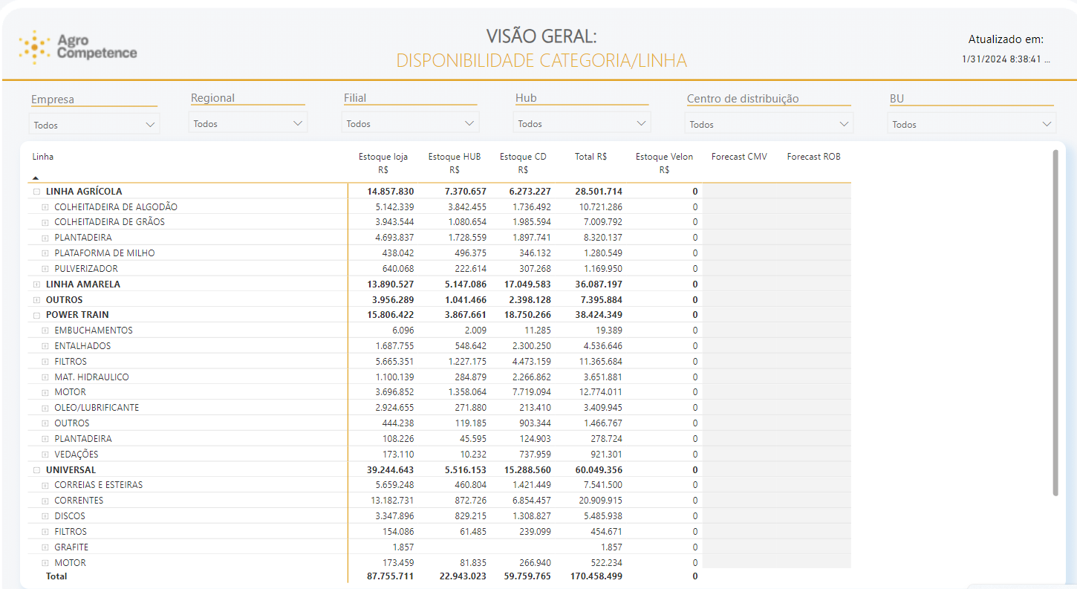Expand MOTOR under POWER TRAIN
This screenshot has height=589, width=1077.
click(x=45, y=392)
